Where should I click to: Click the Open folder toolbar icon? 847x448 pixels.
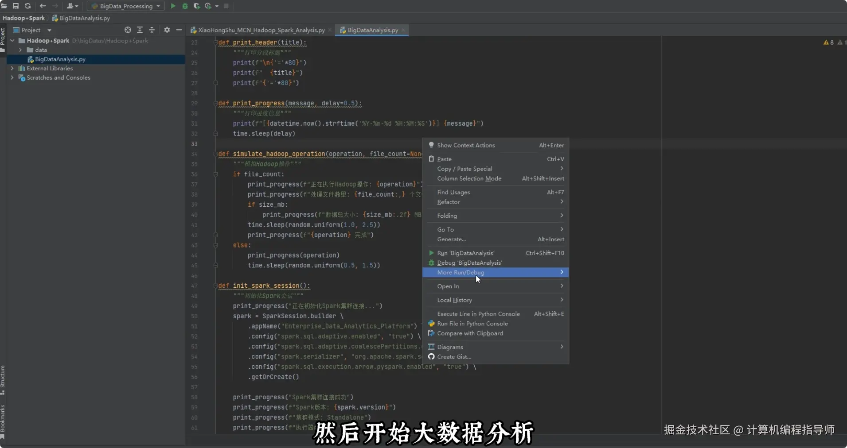4,6
